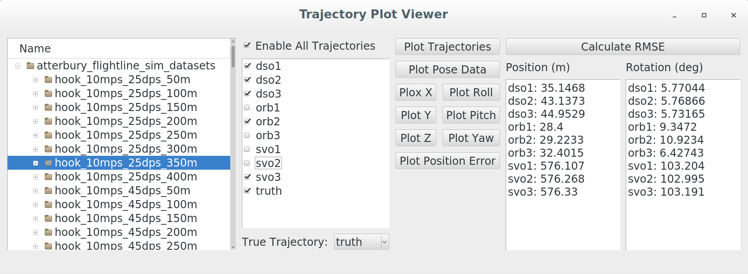Image resolution: width=748 pixels, height=274 pixels.
Task: Click the Plot Trajectories button
Action: pos(447,47)
